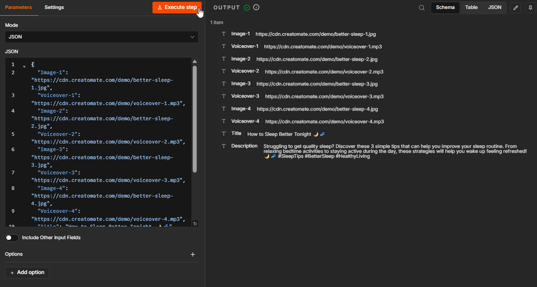
Task: Click the Voiceover-4 field label
Action: click(245, 121)
